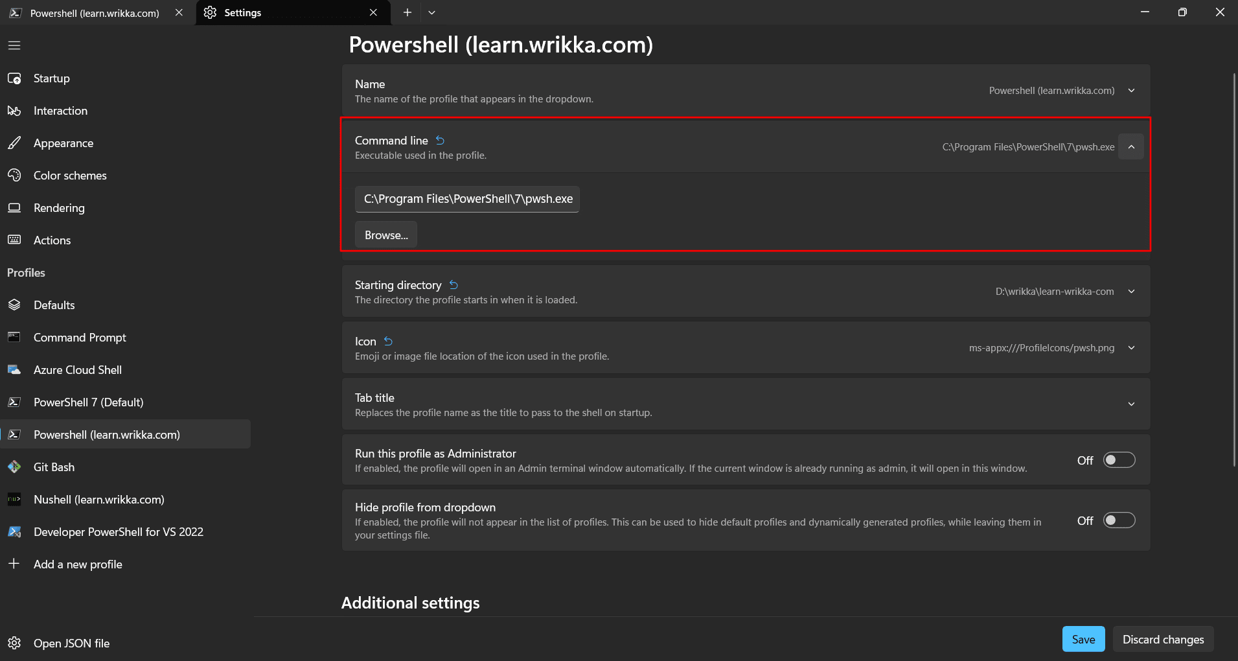Screen dimensions: 1238x661
Task: Click Add a new profile
Action: point(126,564)
